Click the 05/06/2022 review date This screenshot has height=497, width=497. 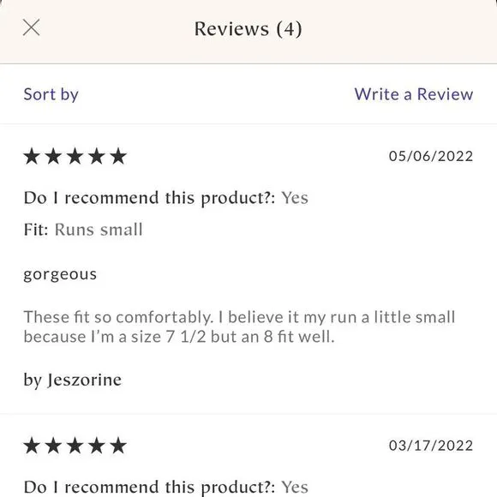tap(431, 156)
